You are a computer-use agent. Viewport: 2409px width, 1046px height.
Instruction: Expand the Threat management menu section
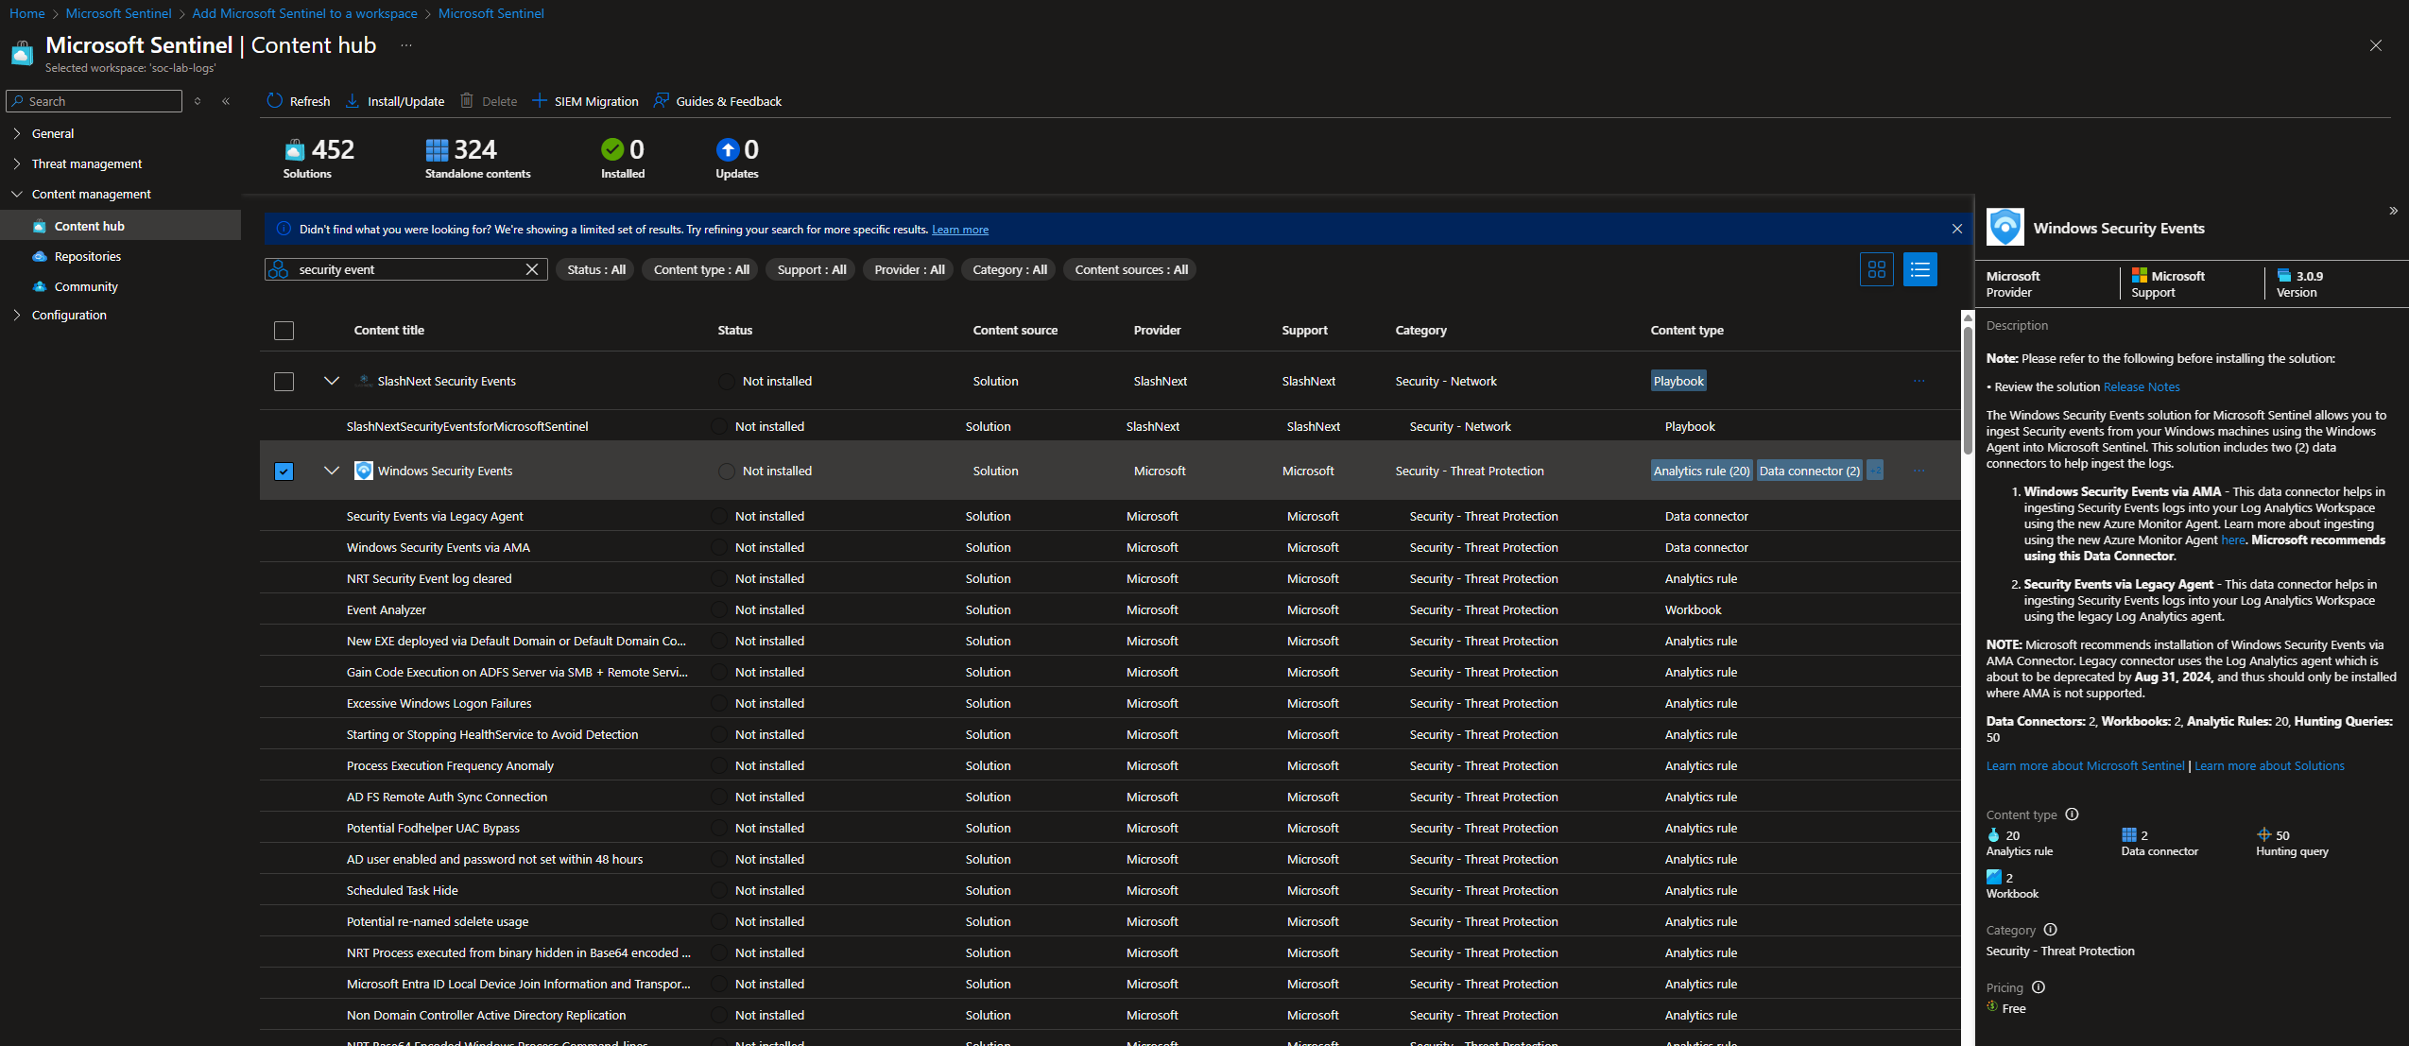tap(86, 163)
